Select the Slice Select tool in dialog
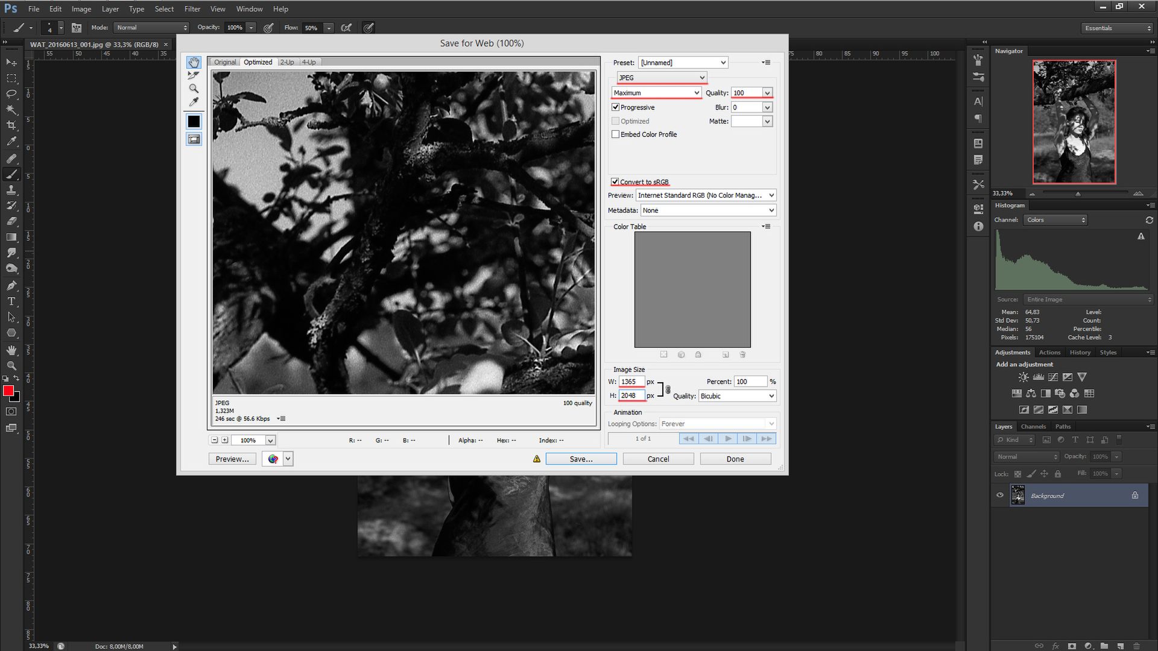Screen dimensions: 1158x651 (x=194, y=75)
